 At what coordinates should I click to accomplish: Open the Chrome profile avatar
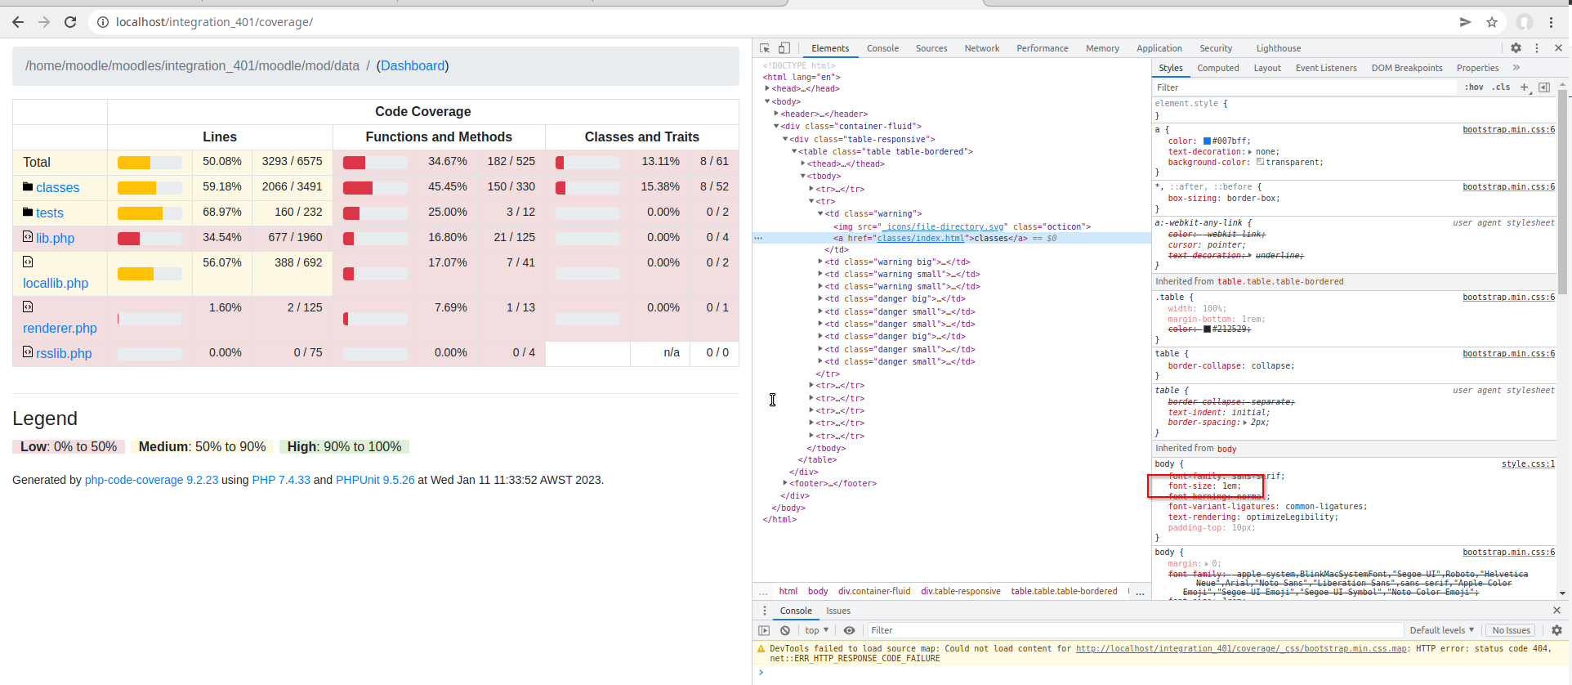(1525, 22)
